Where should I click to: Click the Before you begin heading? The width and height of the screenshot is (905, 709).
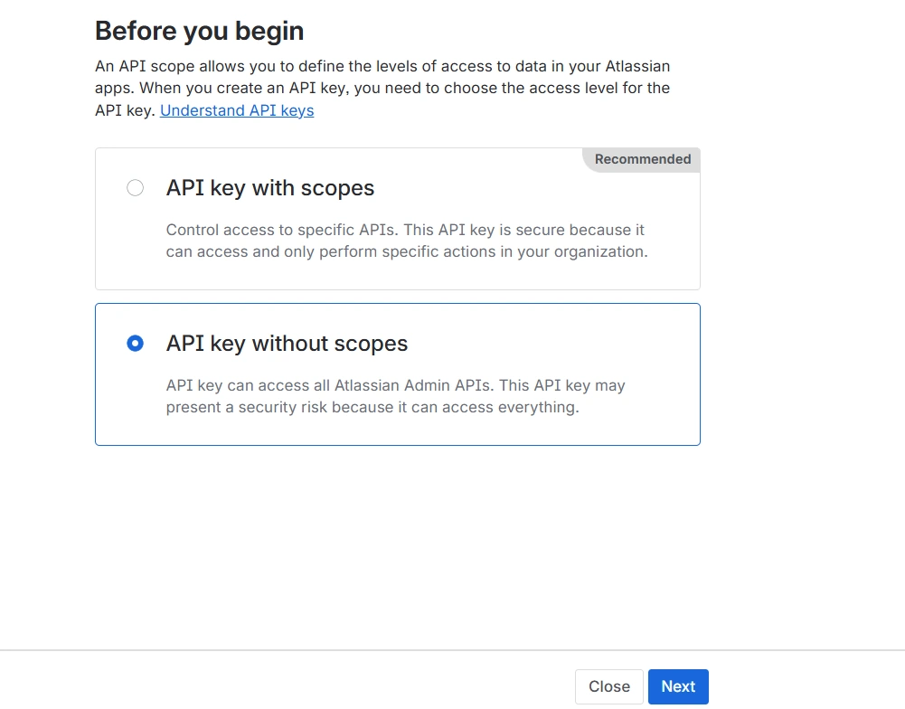click(x=199, y=31)
